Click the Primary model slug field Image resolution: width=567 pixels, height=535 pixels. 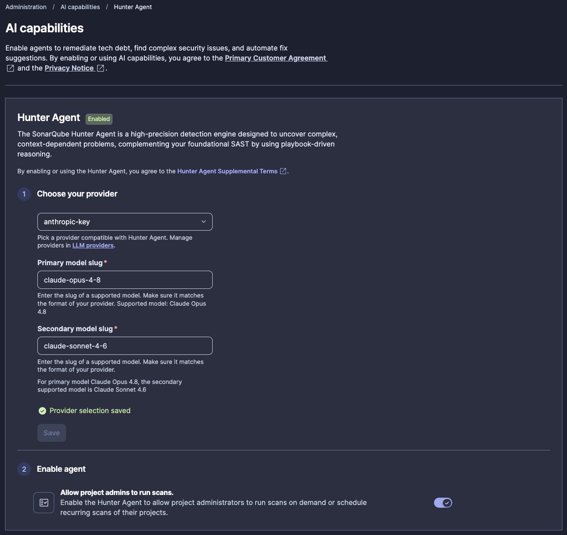pyautogui.click(x=125, y=280)
